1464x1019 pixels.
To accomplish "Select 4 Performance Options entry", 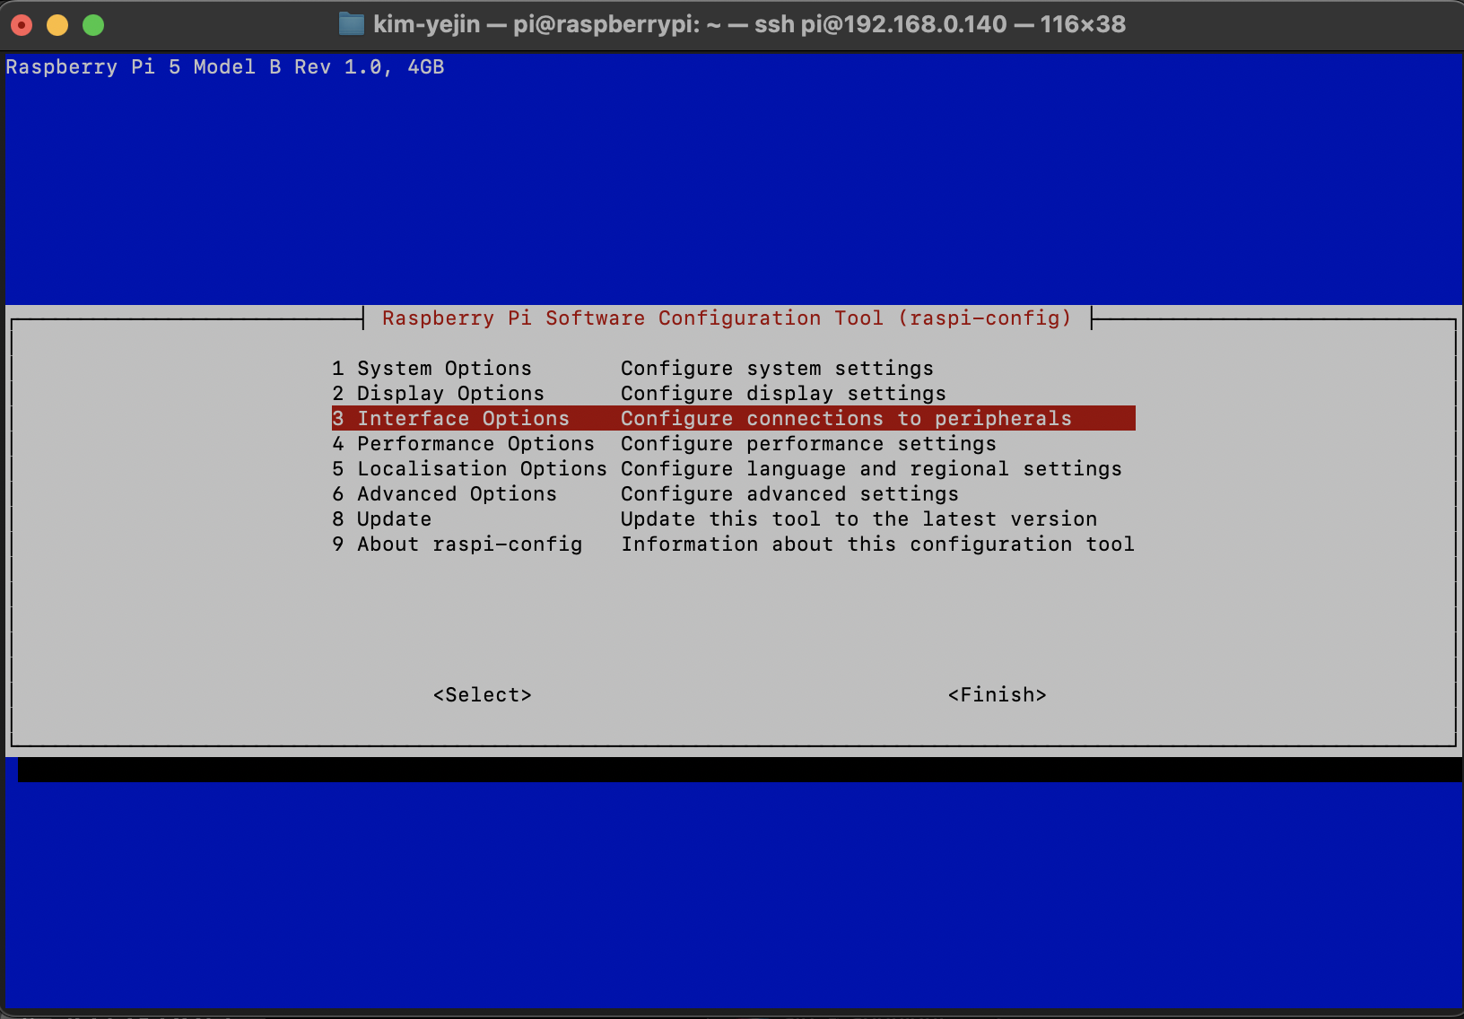I will [x=733, y=444].
